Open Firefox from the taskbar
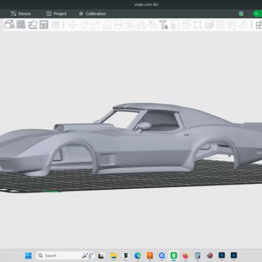The image size is (262, 262). pyautogui.click(x=186, y=255)
